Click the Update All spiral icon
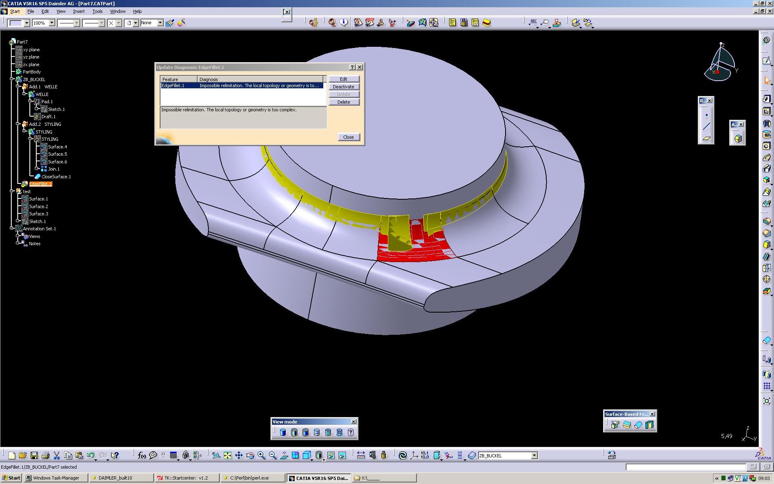Viewport: 774px width, 484px height. pyautogui.click(x=402, y=455)
